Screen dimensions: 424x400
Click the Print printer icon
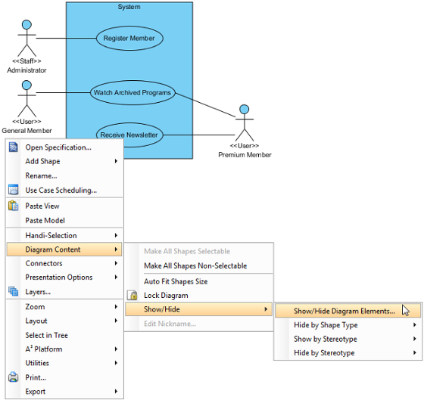pyautogui.click(x=14, y=377)
